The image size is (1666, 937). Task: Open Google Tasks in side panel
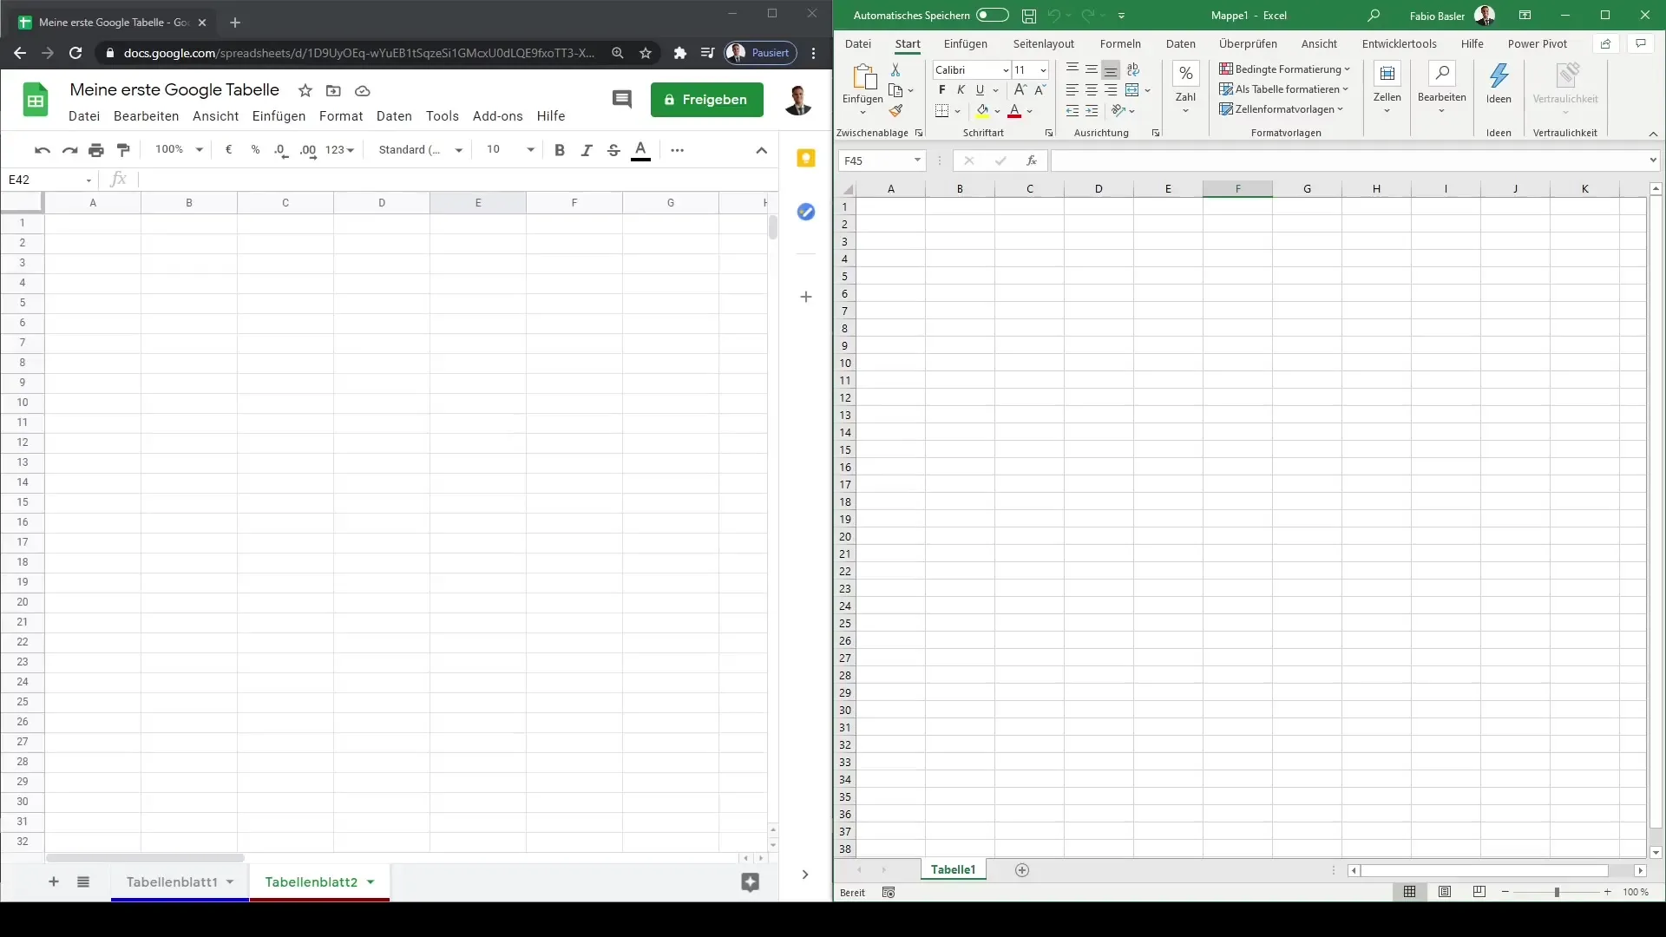click(806, 212)
